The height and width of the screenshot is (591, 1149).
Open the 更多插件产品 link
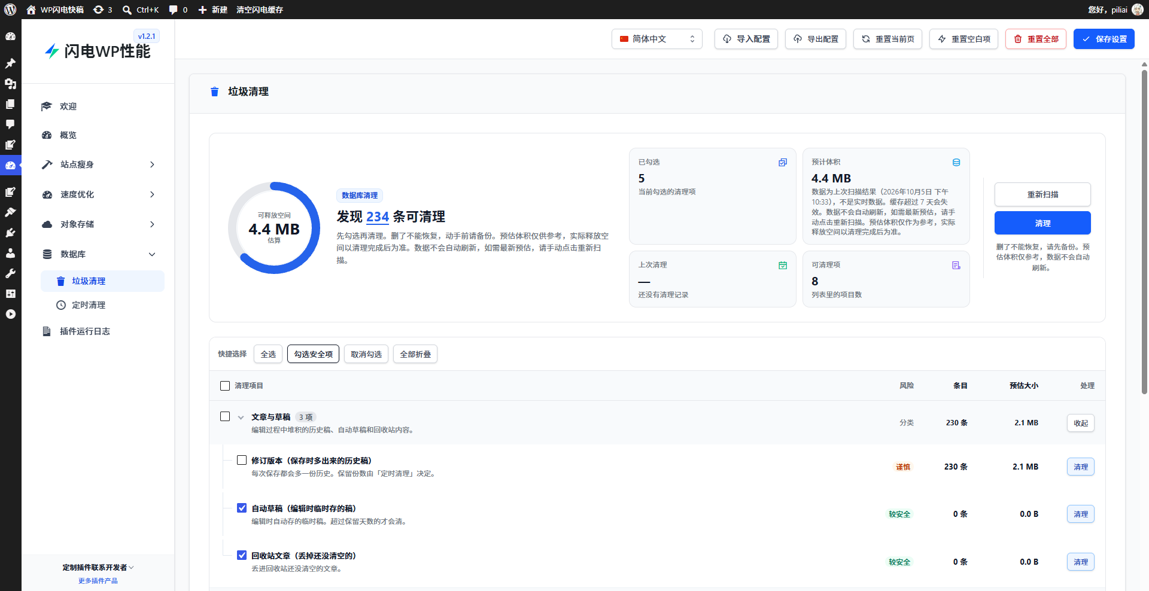click(x=98, y=581)
